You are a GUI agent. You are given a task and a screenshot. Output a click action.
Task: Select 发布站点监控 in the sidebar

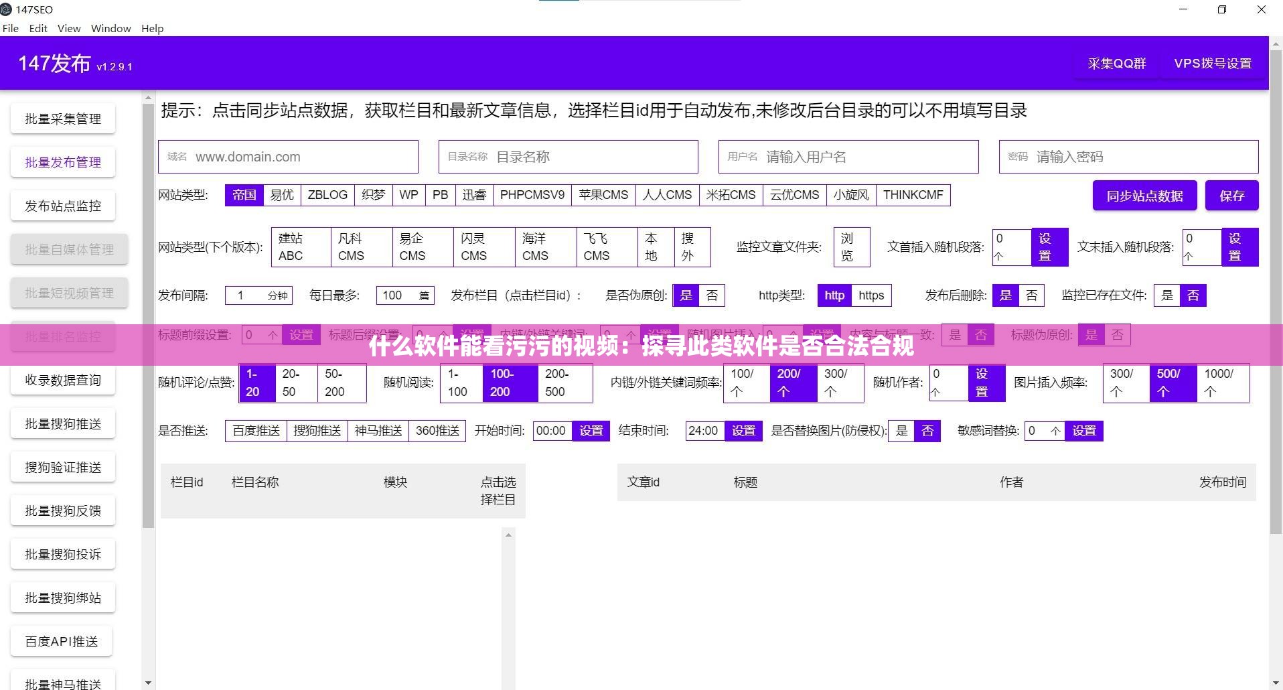tap(62, 205)
